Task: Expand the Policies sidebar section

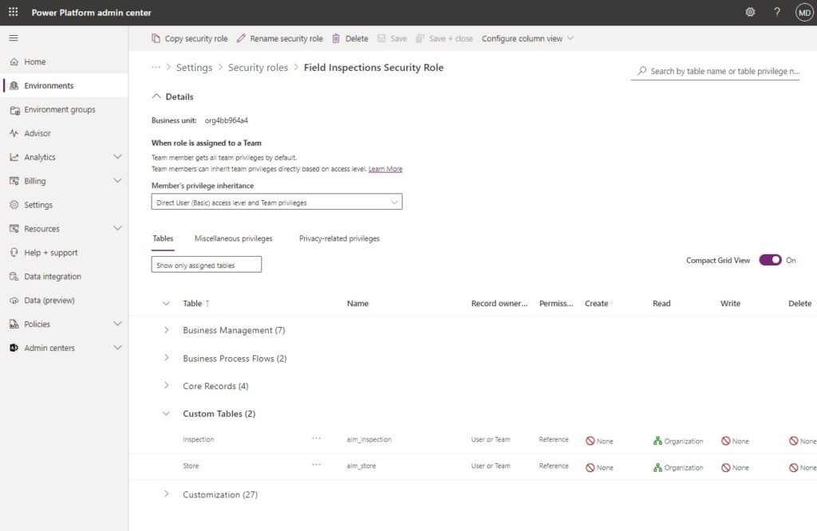Action: tap(118, 324)
